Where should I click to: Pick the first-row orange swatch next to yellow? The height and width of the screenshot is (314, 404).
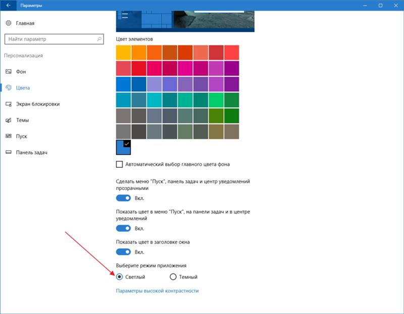(x=139, y=53)
